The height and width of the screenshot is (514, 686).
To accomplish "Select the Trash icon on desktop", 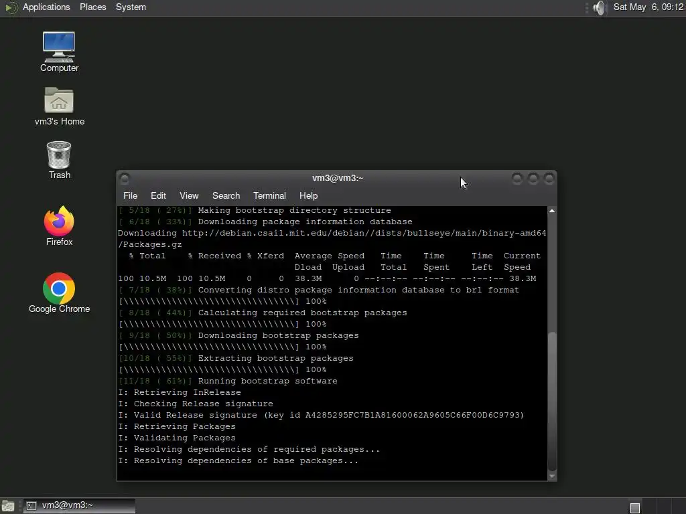I will pyautogui.click(x=59, y=160).
